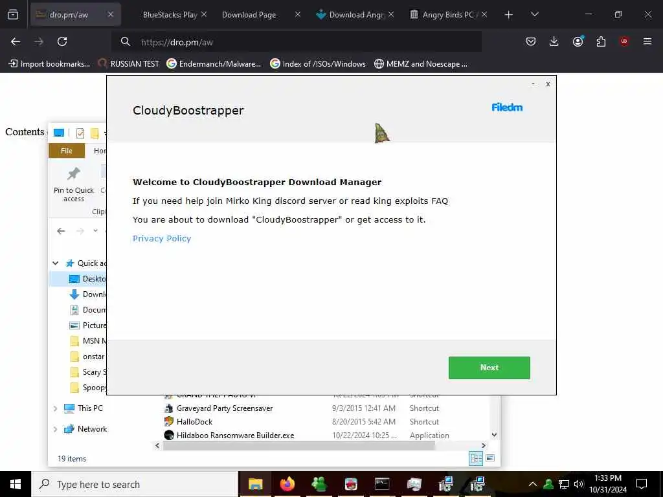Open a new browser tab
The image size is (663, 497).
509,15
